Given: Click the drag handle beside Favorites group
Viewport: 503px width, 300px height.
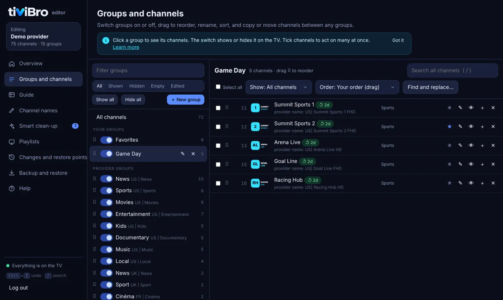Looking at the screenshot, I should pos(94,140).
